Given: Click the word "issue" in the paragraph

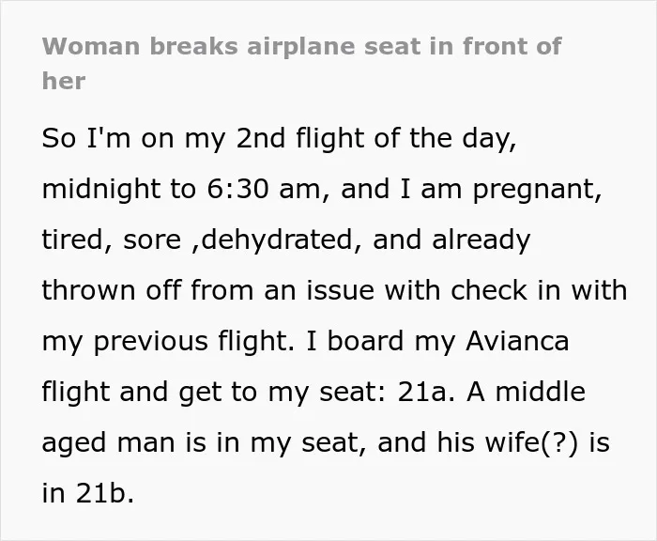Looking at the screenshot, I should coord(340,290).
